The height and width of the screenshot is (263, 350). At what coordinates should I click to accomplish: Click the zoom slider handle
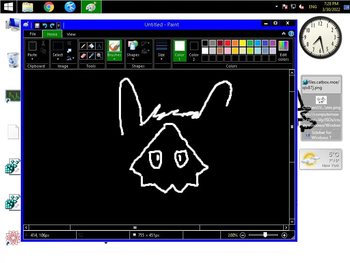(265, 235)
